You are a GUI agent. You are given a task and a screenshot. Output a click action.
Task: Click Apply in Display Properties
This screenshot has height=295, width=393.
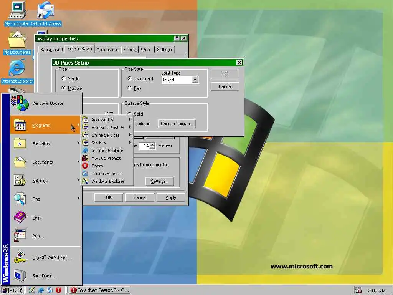(171, 197)
